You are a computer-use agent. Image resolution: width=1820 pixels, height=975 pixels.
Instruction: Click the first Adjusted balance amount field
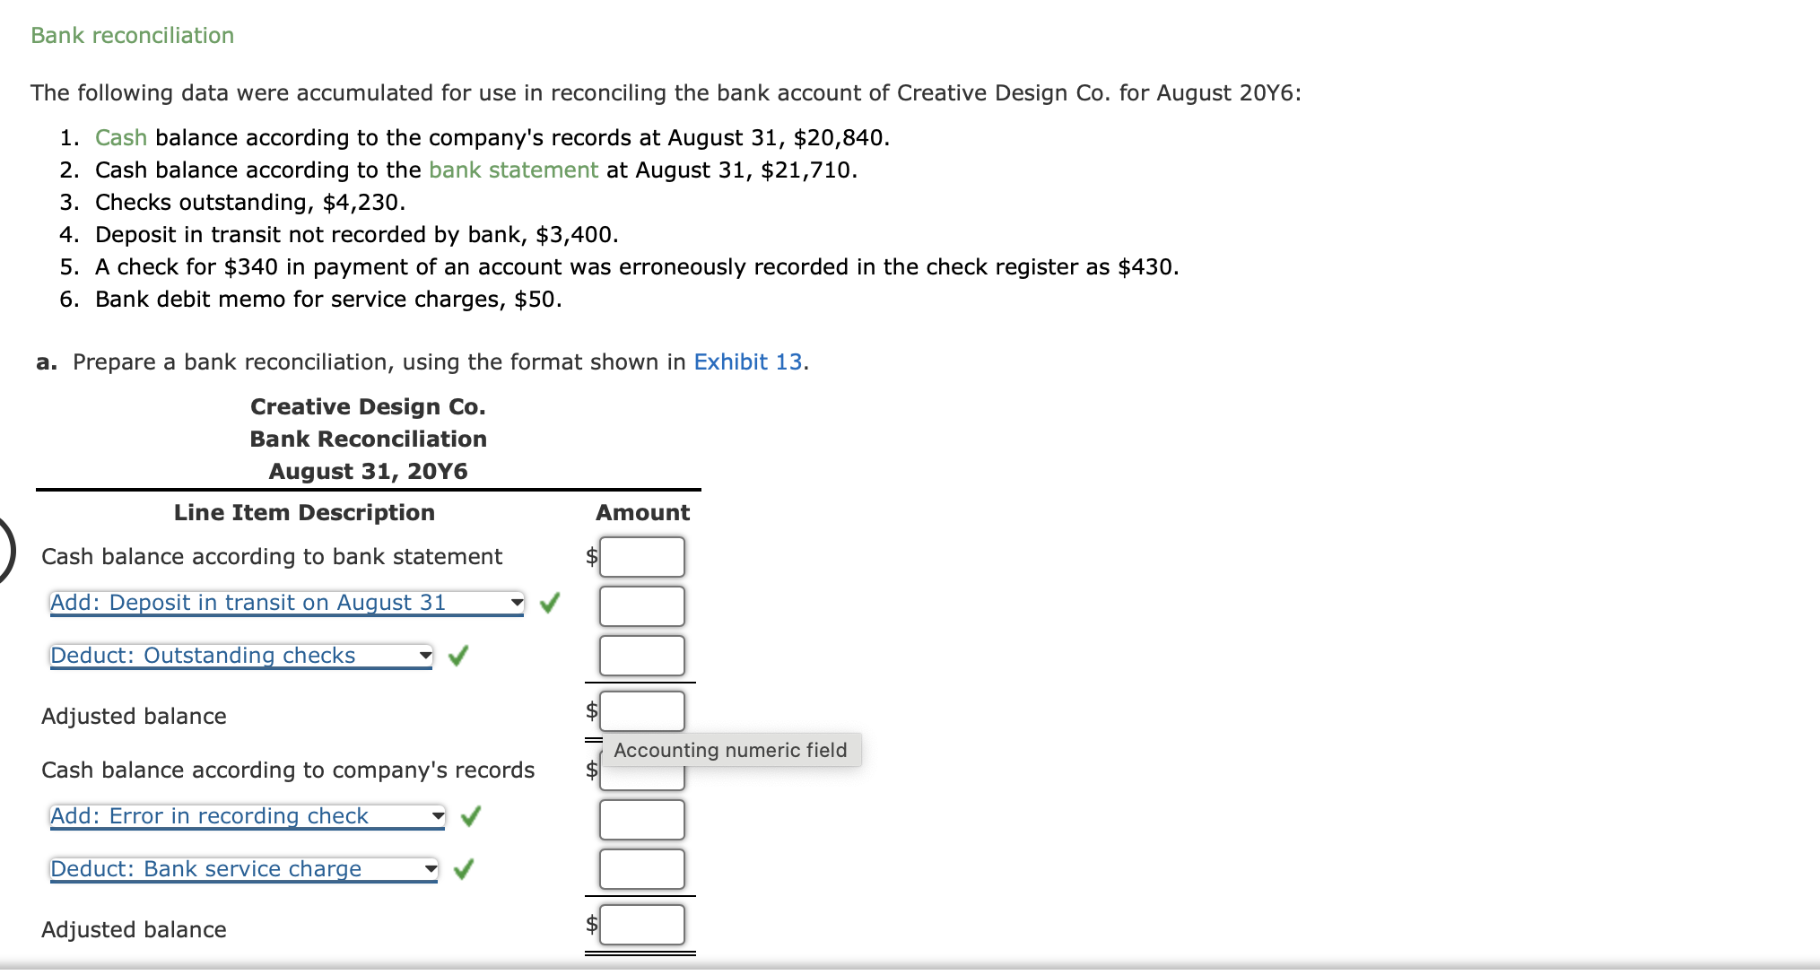641,709
